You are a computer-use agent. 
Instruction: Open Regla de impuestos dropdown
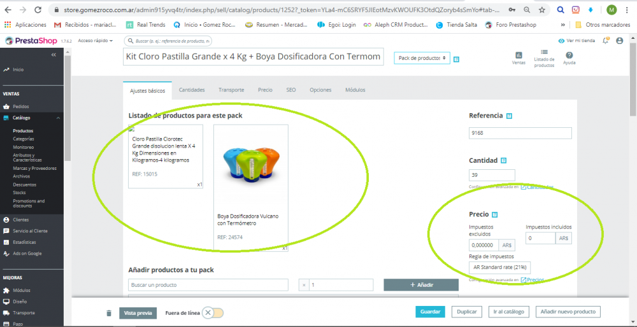(499, 268)
